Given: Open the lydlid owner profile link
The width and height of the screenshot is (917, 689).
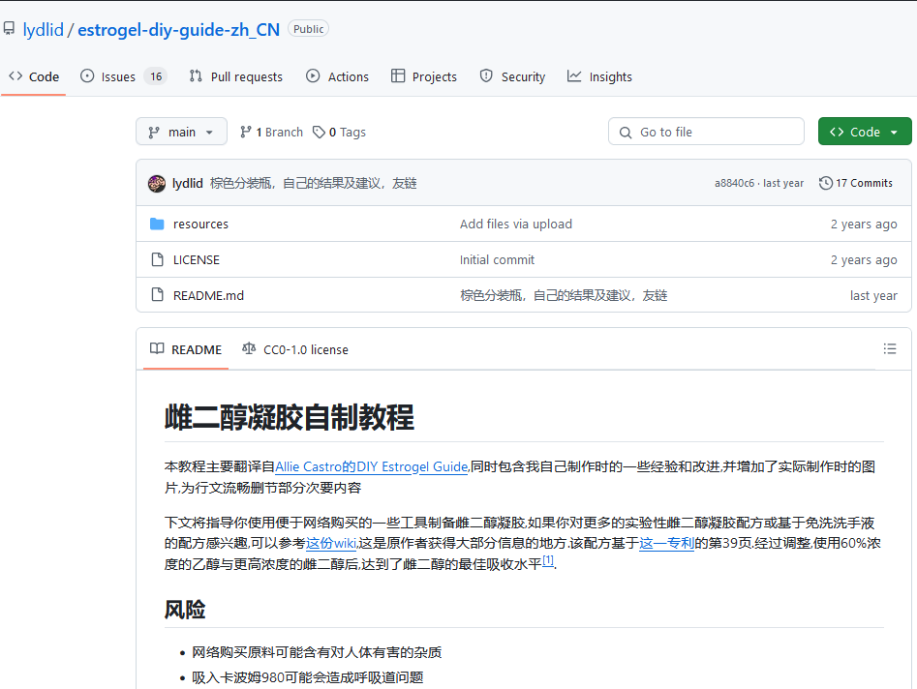Looking at the screenshot, I should pyautogui.click(x=44, y=30).
